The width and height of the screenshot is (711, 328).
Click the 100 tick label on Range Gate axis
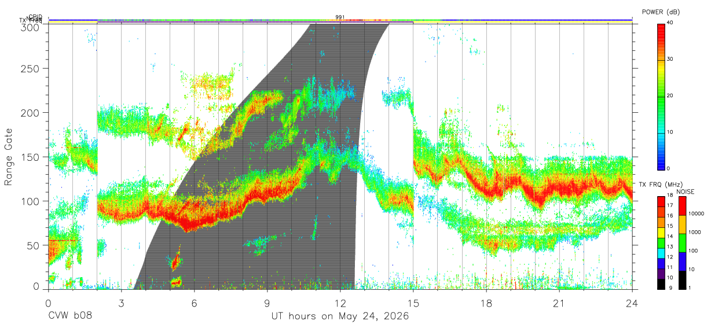[31, 201]
